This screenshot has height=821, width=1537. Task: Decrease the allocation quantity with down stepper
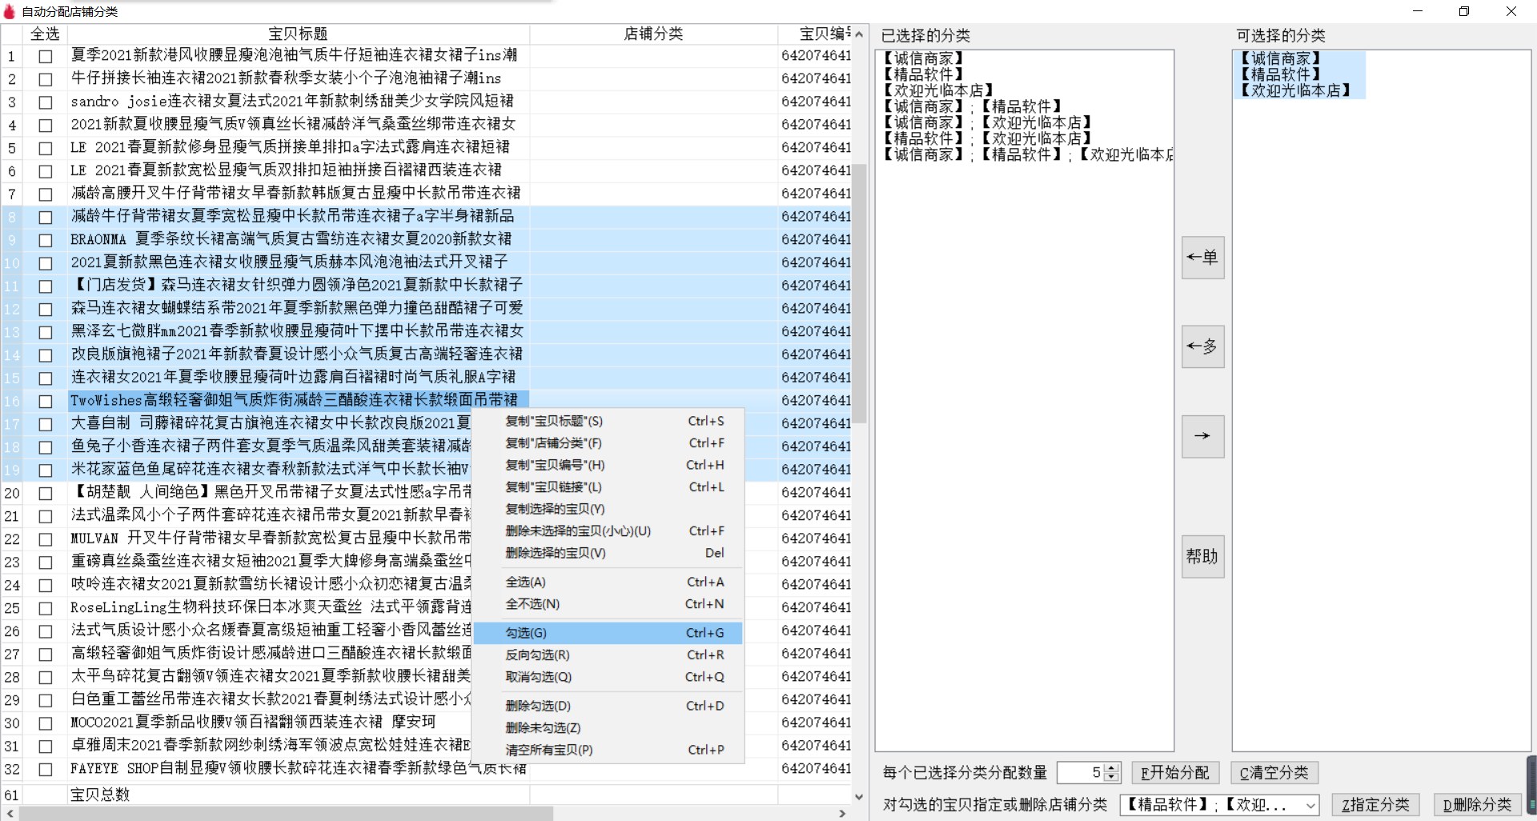point(1111,777)
